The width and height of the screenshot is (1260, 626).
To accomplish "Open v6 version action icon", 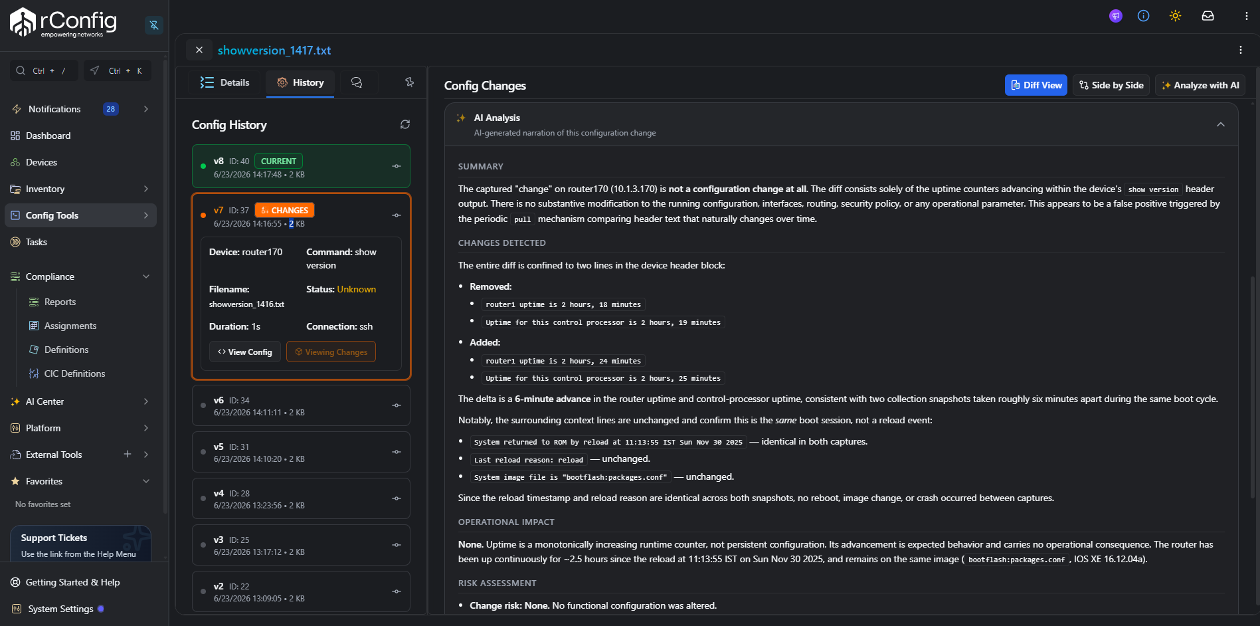I will coord(397,405).
